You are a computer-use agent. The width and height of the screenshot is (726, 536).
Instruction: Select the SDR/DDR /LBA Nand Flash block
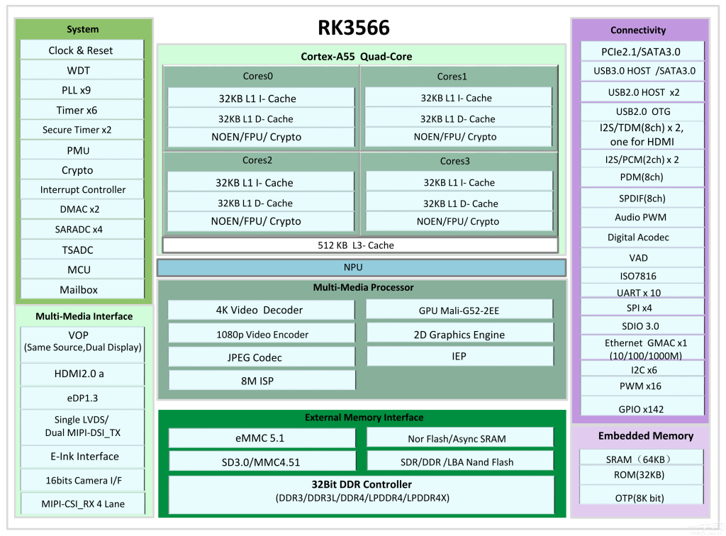pyautogui.click(x=459, y=462)
